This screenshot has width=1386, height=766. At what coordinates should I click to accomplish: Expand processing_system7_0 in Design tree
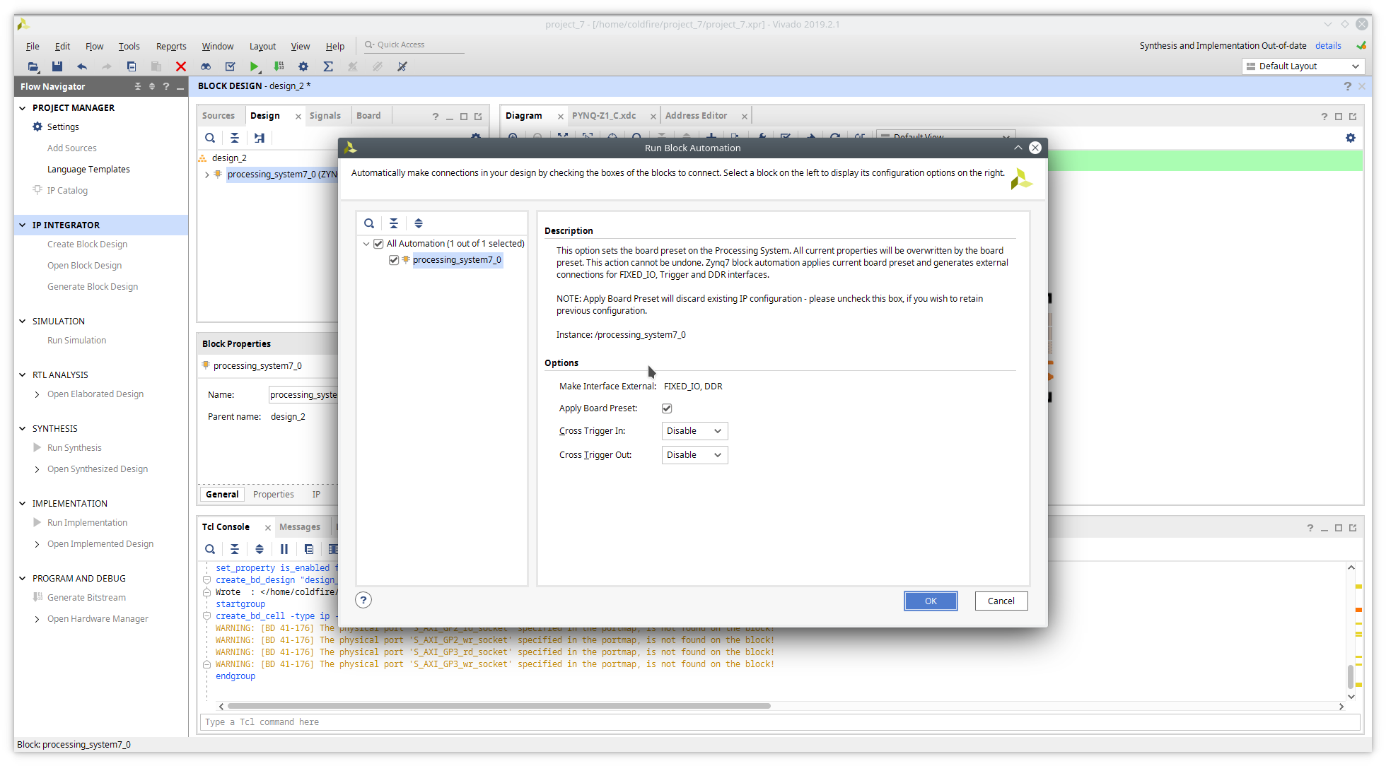point(206,175)
